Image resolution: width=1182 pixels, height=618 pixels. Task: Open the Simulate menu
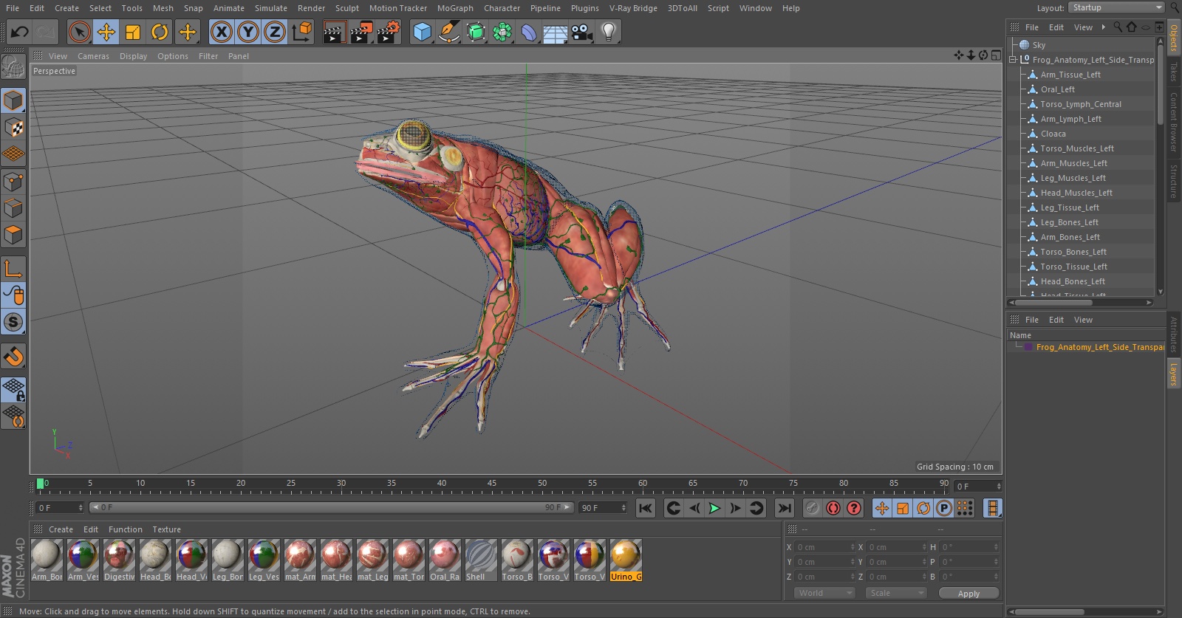[x=271, y=8]
